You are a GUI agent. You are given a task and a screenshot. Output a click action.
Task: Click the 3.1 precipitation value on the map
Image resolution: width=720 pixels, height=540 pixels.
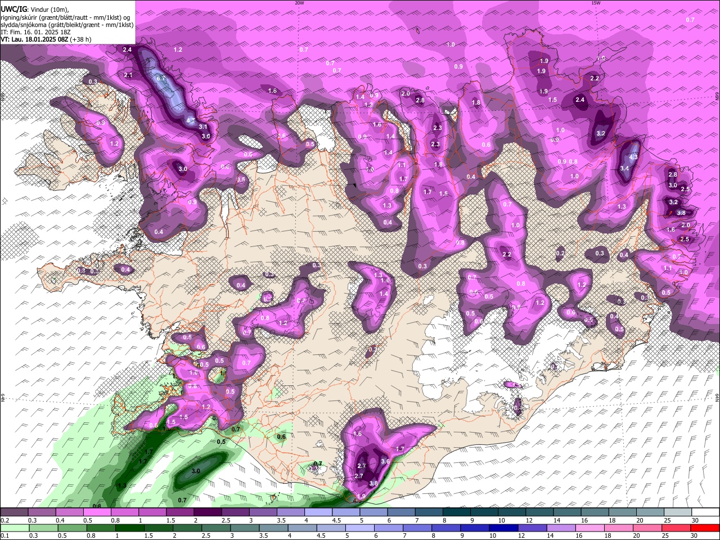[204, 127]
